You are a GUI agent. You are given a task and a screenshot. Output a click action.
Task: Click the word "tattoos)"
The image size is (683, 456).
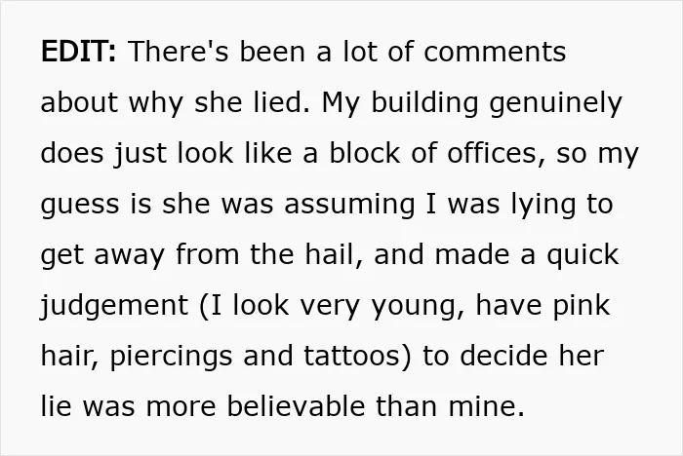click(x=357, y=356)
